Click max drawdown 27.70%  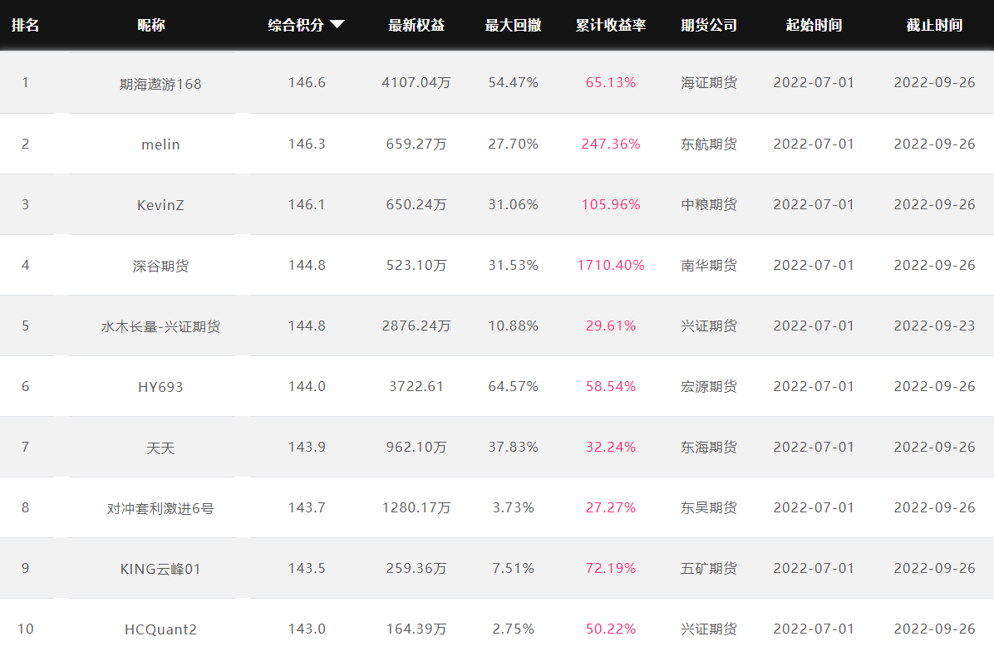pyautogui.click(x=514, y=144)
